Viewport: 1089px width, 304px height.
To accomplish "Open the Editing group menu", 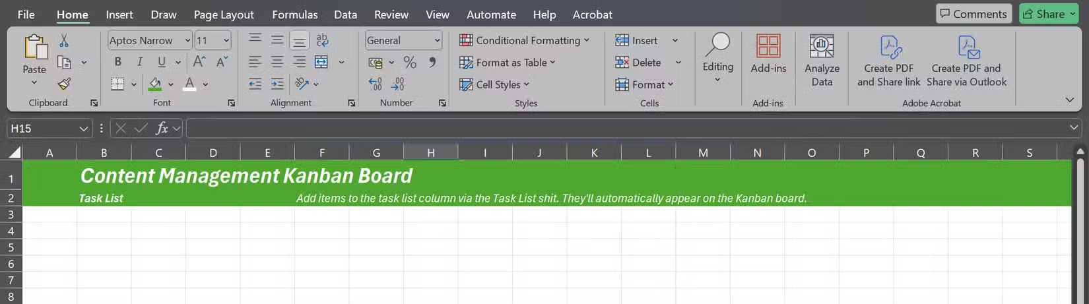I will 717,58.
